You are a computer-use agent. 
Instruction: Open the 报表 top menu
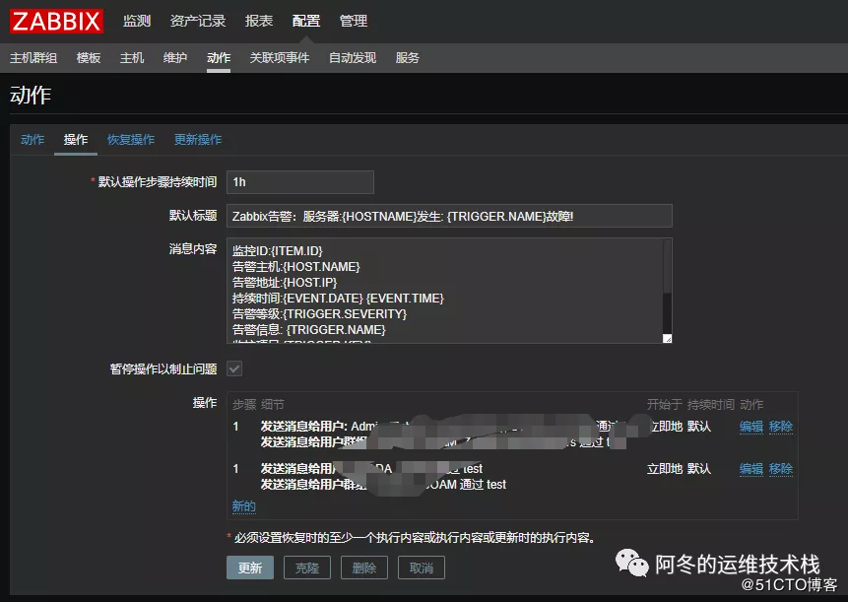tap(258, 21)
